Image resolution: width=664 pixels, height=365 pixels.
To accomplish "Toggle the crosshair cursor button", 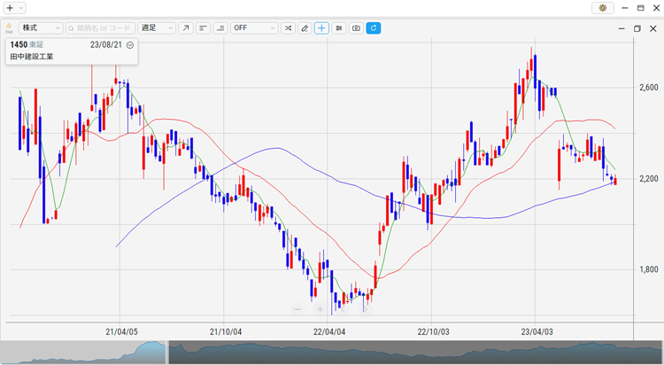I will tap(321, 28).
